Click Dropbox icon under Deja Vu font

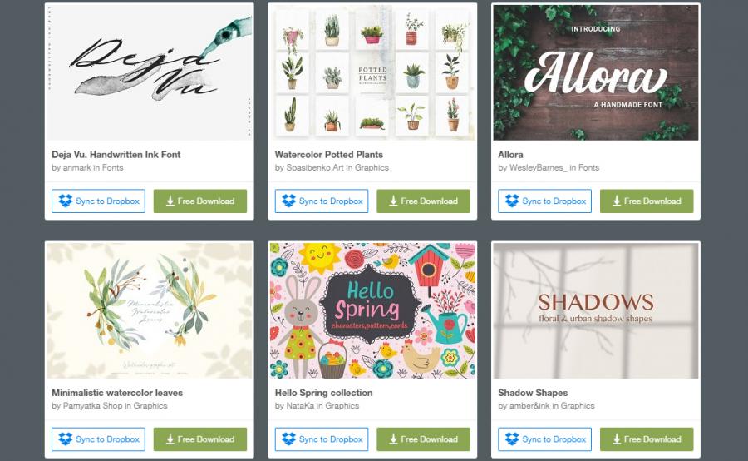tap(66, 201)
